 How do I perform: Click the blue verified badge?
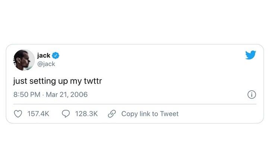click(x=56, y=55)
